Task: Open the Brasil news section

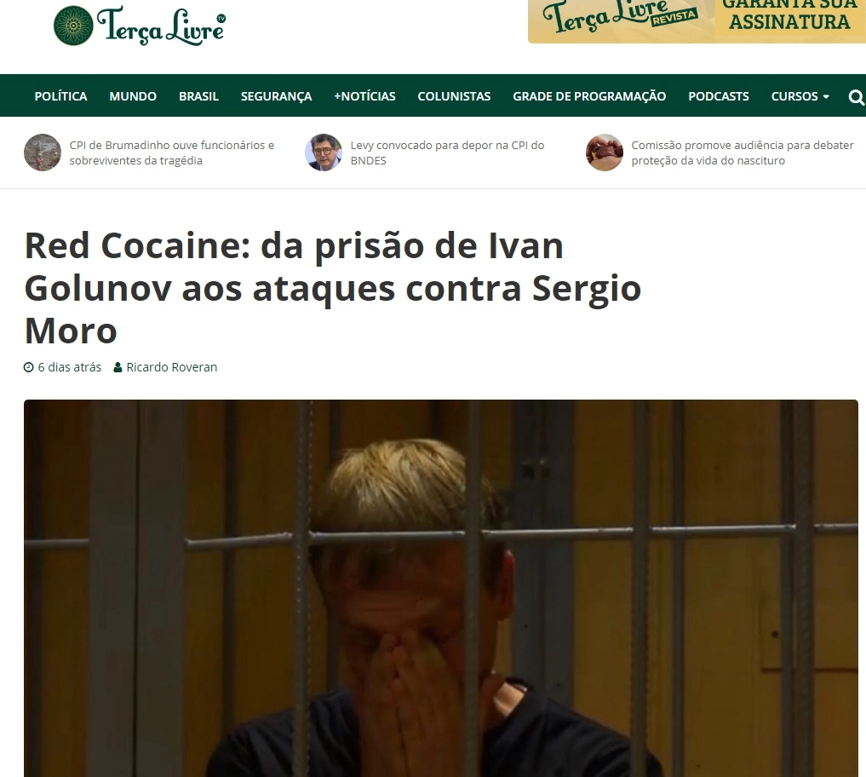Action: (x=198, y=96)
